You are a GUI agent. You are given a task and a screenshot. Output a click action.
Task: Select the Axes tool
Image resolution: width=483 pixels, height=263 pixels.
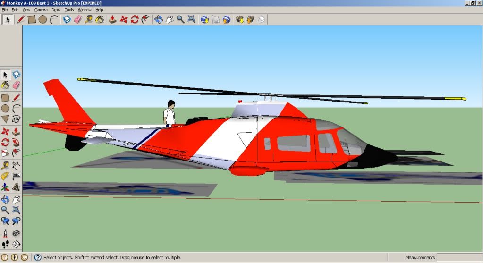coord(5,187)
